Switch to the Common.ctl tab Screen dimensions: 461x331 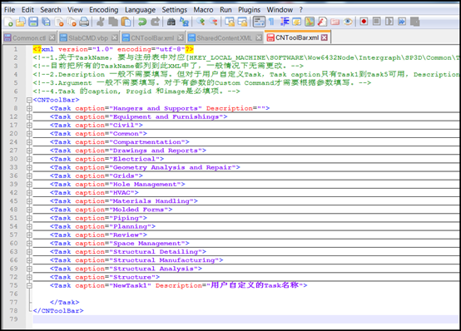tap(29, 37)
